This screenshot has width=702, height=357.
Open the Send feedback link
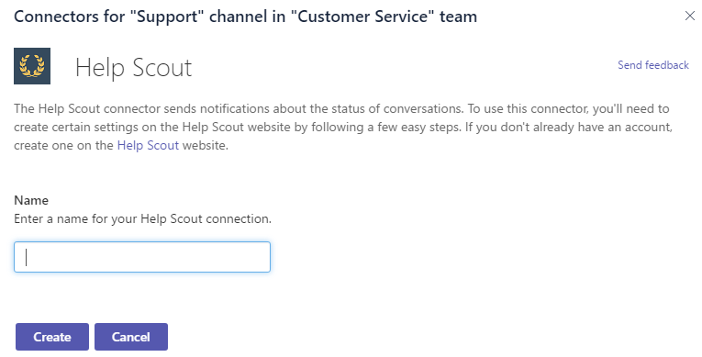[653, 65]
